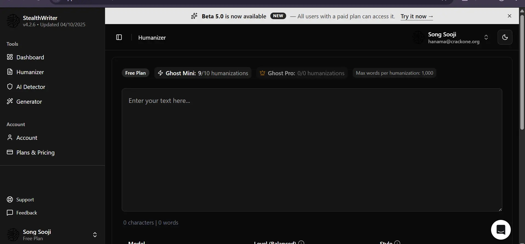Click the NEW badge in the banner
Image resolution: width=525 pixels, height=244 pixels.
click(278, 16)
